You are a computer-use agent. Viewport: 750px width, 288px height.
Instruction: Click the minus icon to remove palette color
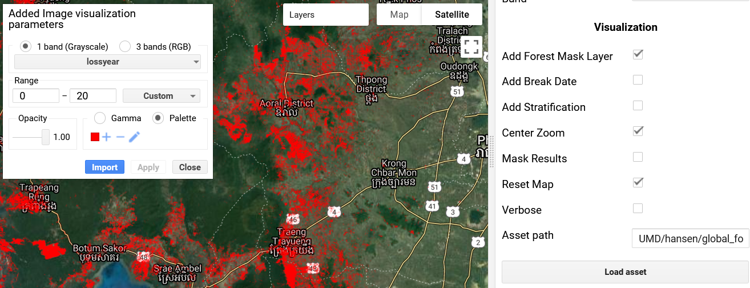click(x=120, y=137)
